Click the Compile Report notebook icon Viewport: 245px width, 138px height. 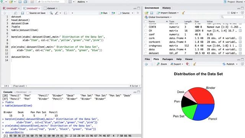point(65,13)
